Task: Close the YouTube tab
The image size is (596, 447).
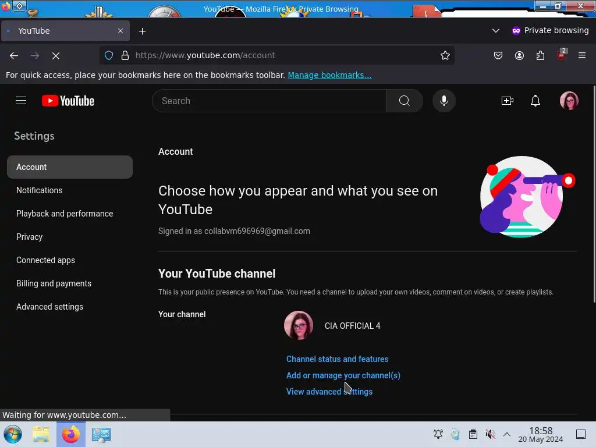Action: click(x=120, y=31)
